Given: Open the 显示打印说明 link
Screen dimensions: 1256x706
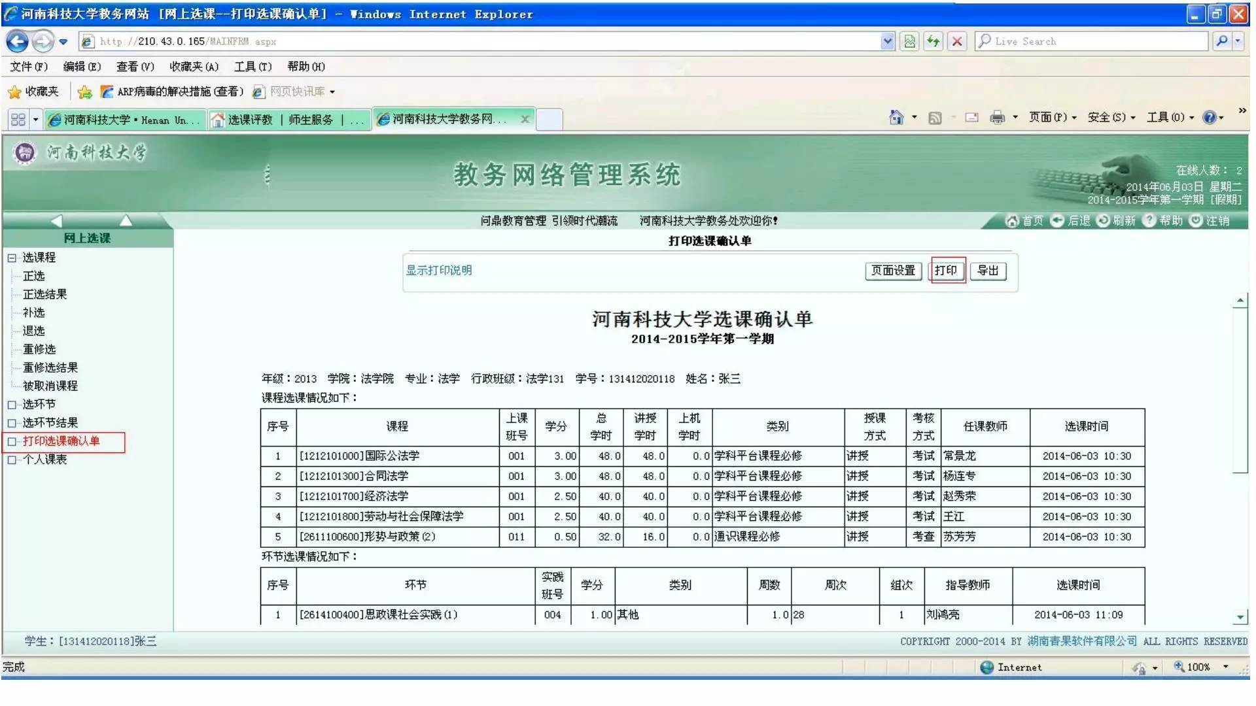Looking at the screenshot, I should click(438, 271).
